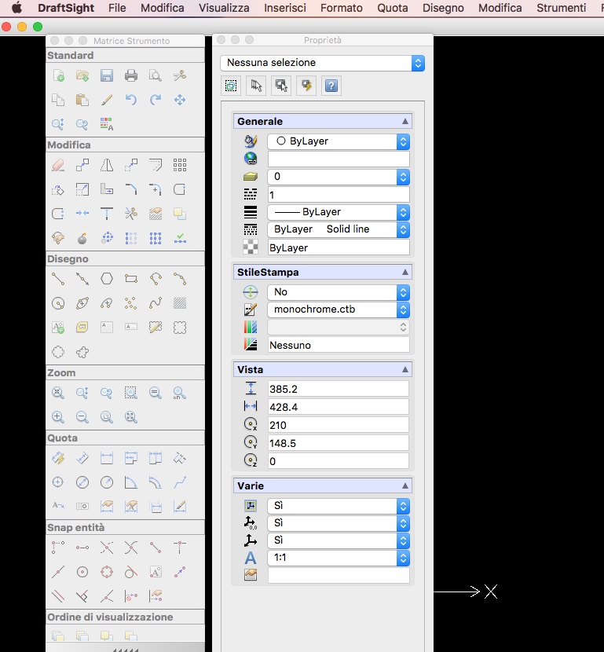The width and height of the screenshot is (604, 652).
Task: Open the DraftSight application menu
Action: [x=66, y=8]
